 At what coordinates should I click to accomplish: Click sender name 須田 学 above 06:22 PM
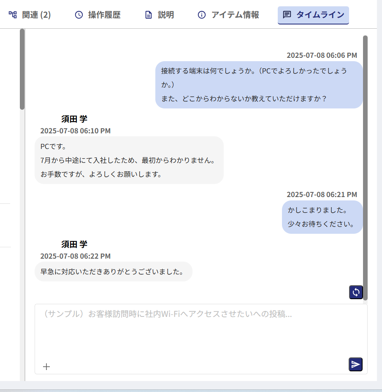[x=74, y=244]
